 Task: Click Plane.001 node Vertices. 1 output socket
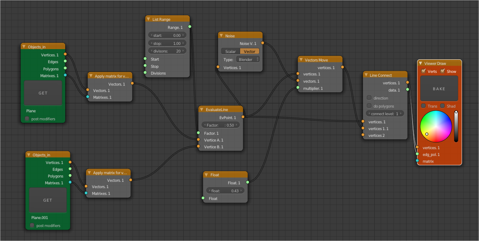(x=70, y=162)
